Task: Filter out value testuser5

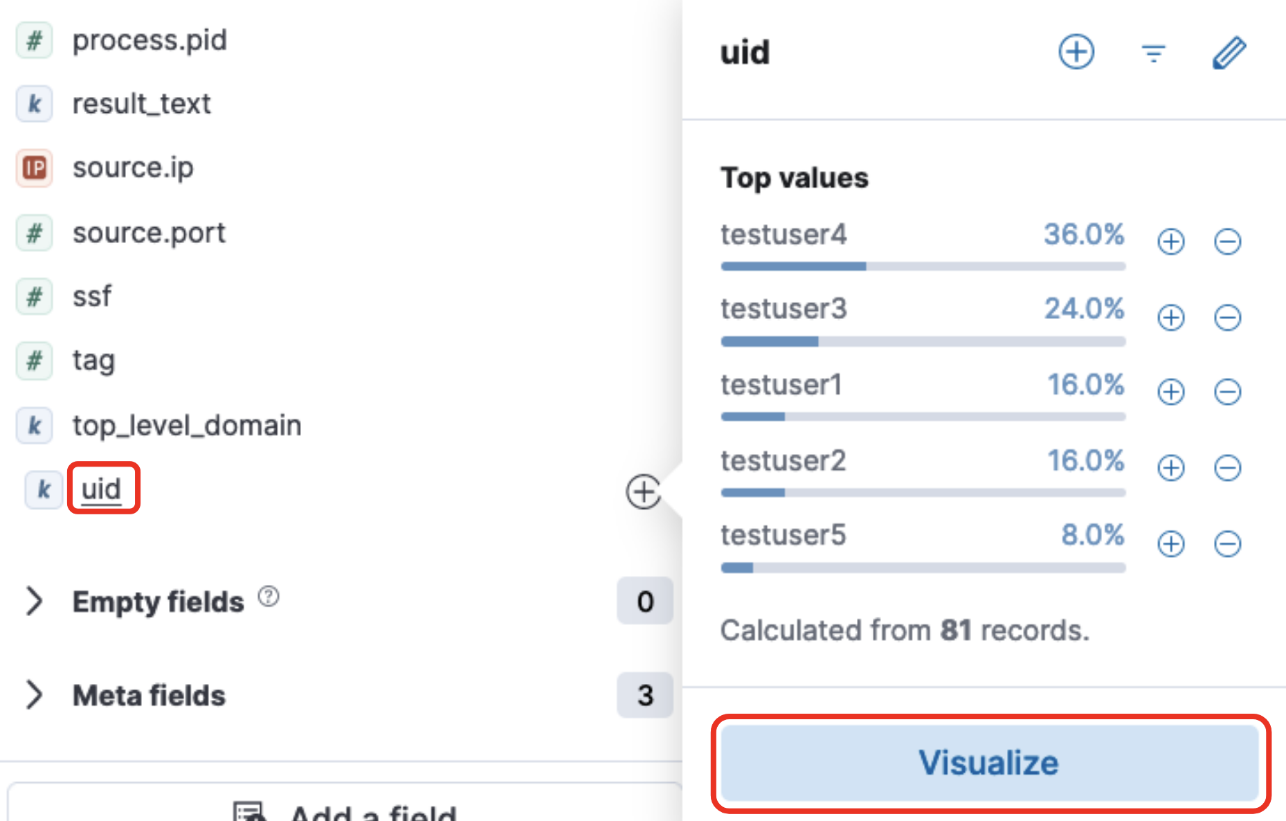Action: pos(1227,543)
